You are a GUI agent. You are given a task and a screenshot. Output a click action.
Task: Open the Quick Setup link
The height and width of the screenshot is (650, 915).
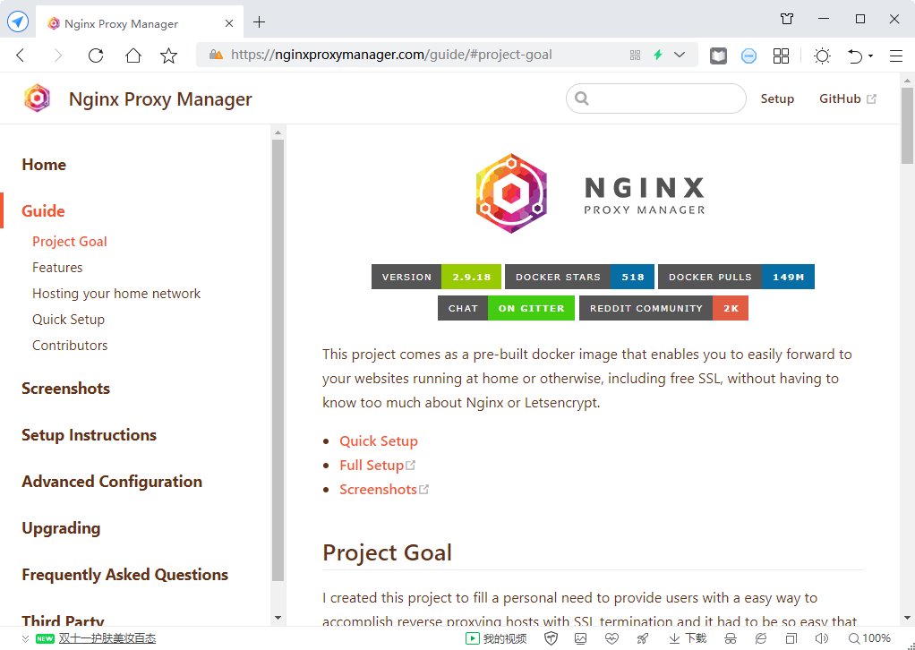point(378,440)
